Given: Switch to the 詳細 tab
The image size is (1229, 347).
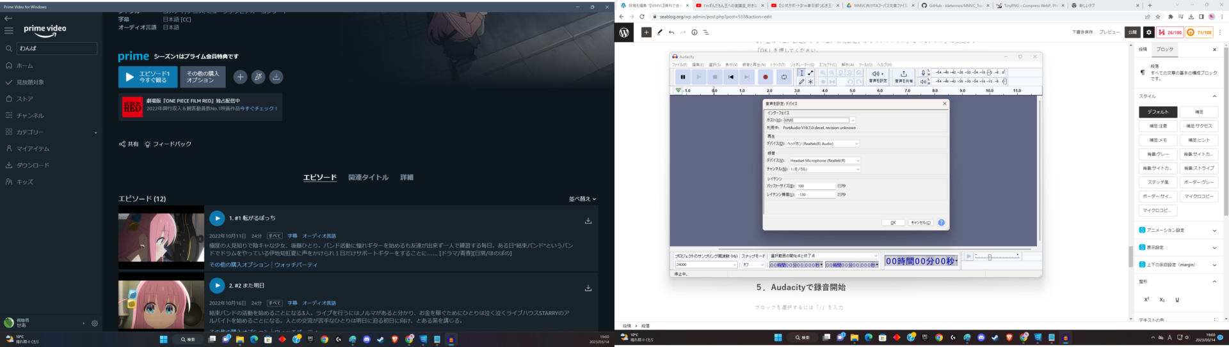Looking at the screenshot, I should 406,178.
